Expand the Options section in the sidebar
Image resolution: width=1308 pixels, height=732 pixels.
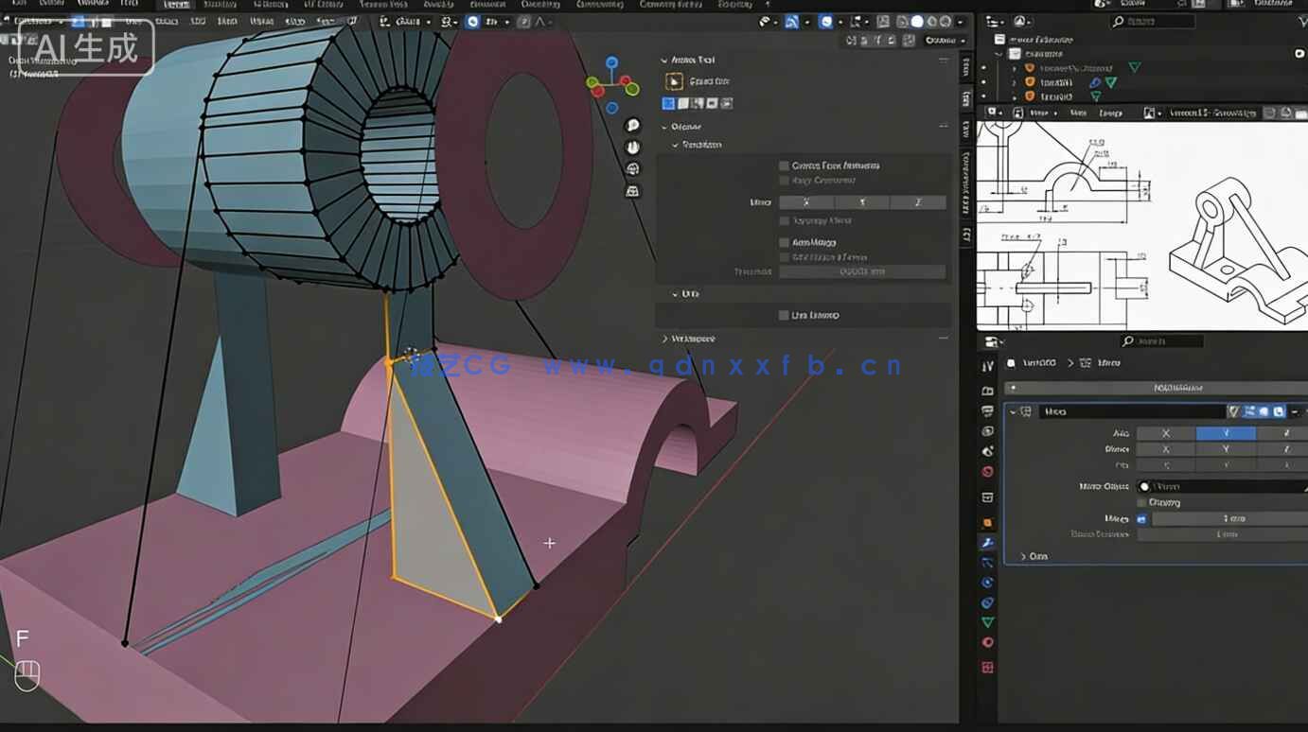684,126
